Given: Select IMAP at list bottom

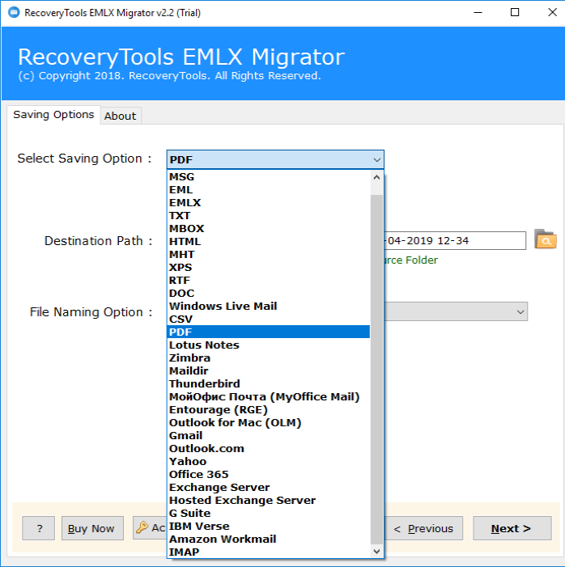Looking at the screenshot, I should [268, 552].
